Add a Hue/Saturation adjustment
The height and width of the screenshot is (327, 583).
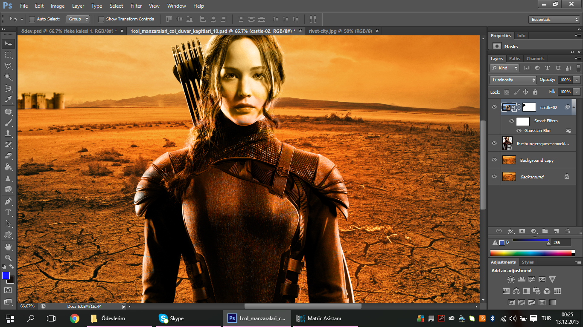[506, 291]
